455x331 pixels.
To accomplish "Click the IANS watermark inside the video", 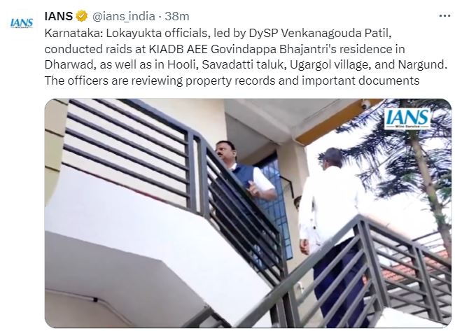I will [x=407, y=118].
